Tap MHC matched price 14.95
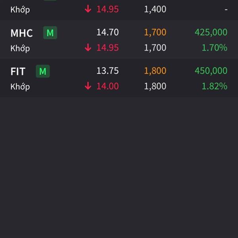 (x=107, y=48)
